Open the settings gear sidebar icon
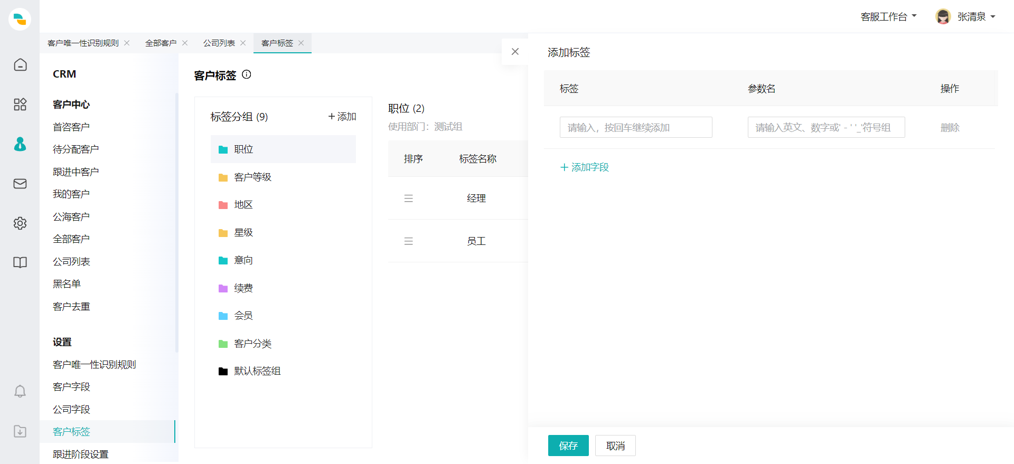The width and height of the screenshot is (1014, 464). pos(20,223)
